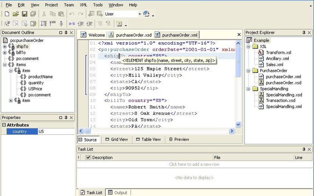Click the comment lines toolbar icon
Viewport: 314px width, 196px height.
100,24
